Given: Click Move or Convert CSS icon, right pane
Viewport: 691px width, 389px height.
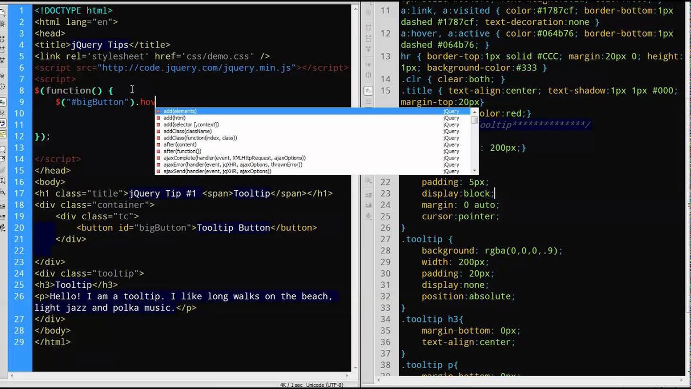Looking at the screenshot, I should coord(368,181).
